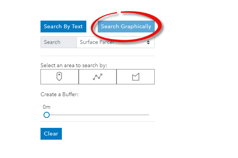Switch to Search By Text tab
The image size is (238, 158).
point(63,27)
